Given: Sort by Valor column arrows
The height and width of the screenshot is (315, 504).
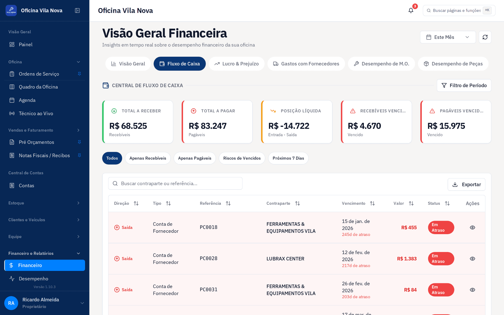Looking at the screenshot, I should (x=411, y=203).
